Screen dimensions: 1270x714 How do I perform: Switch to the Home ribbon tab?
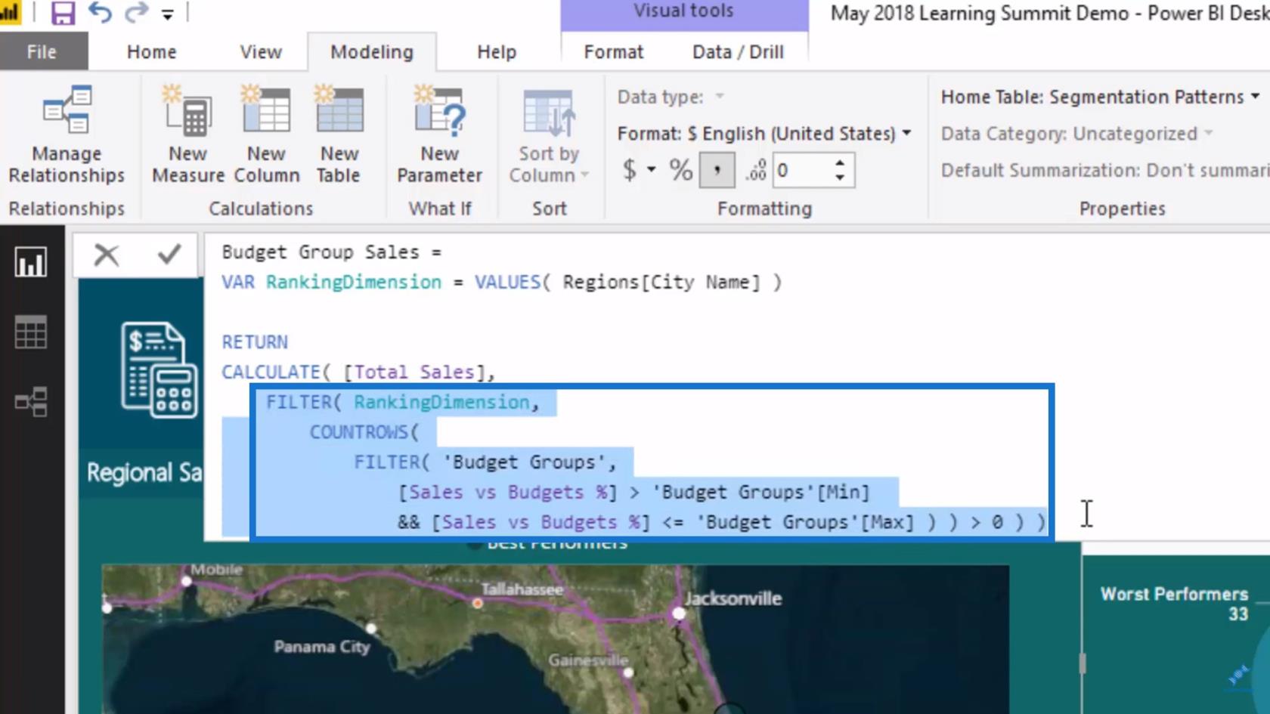pos(151,52)
